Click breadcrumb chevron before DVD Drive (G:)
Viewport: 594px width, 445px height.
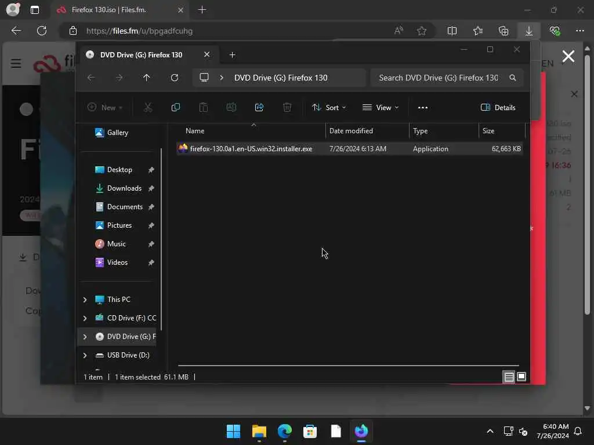222,78
